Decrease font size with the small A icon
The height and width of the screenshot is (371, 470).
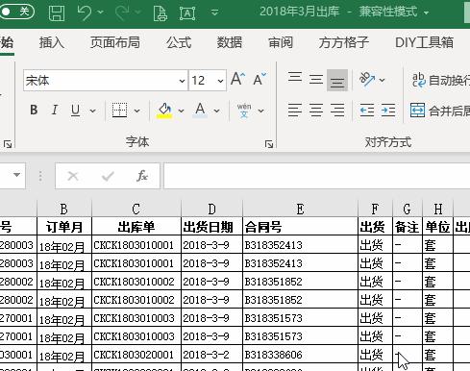260,79
